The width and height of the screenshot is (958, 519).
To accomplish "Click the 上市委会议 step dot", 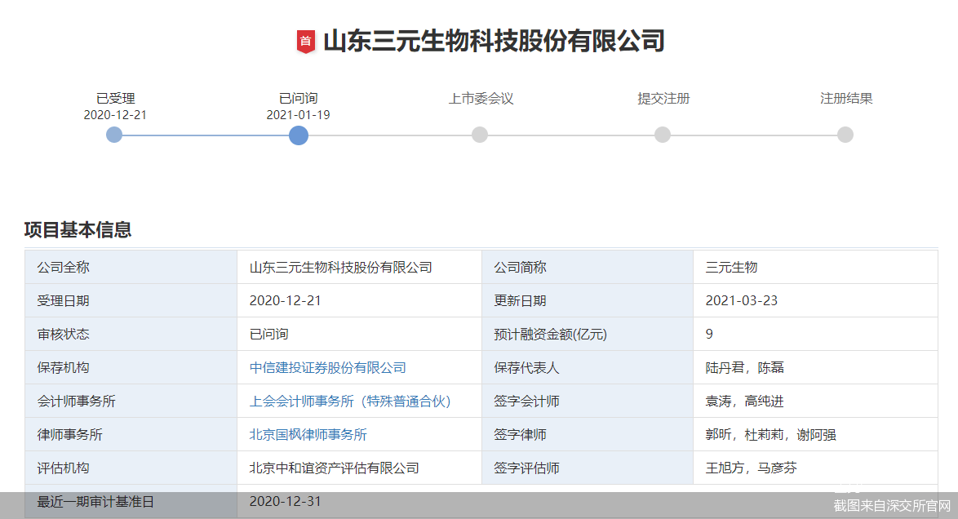I will tap(480, 135).
